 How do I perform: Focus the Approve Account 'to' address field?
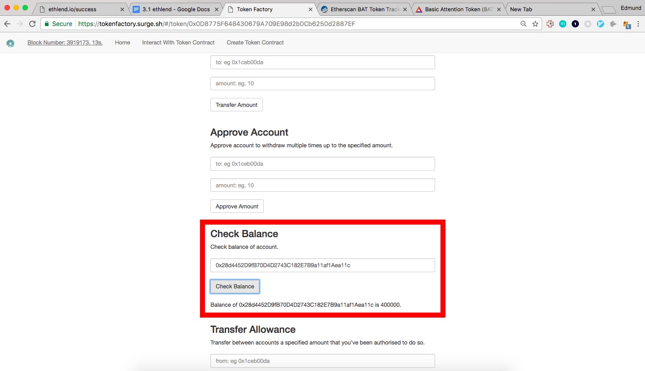322,163
